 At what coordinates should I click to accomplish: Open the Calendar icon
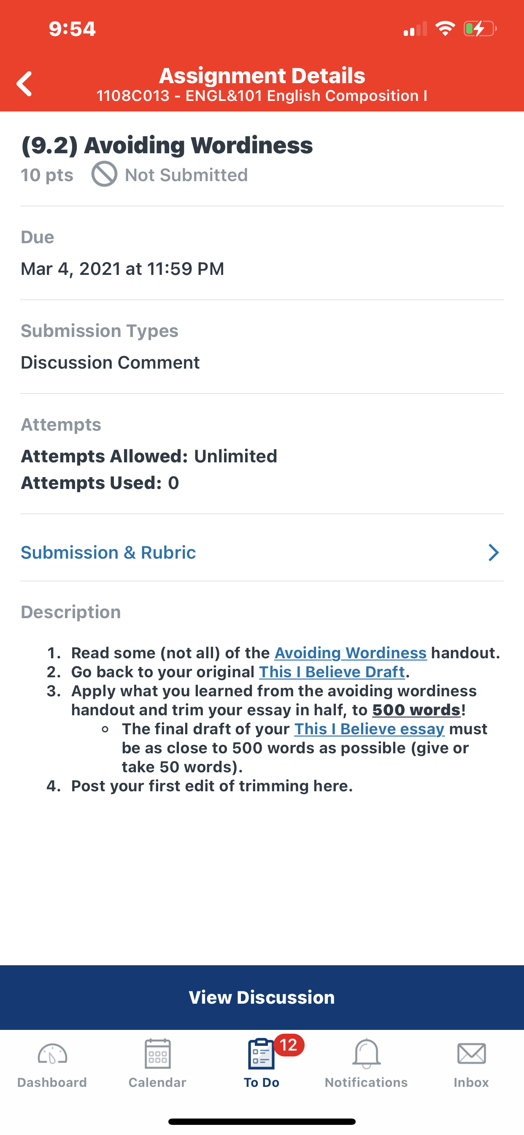(157, 1054)
